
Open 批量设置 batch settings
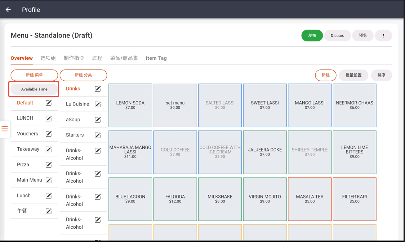point(353,75)
